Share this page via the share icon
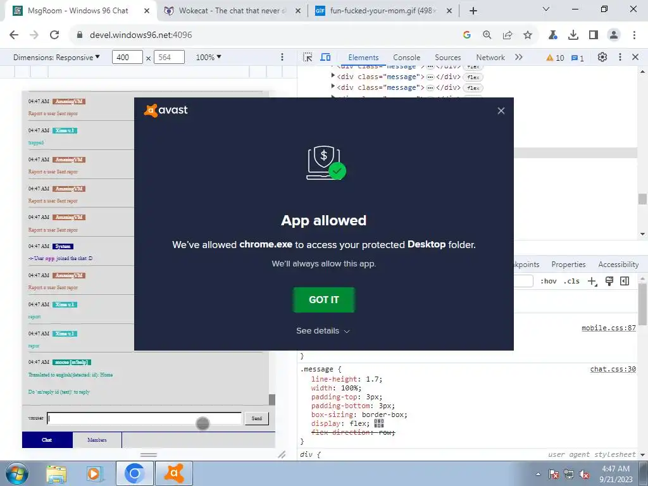648x486 pixels. tap(508, 35)
